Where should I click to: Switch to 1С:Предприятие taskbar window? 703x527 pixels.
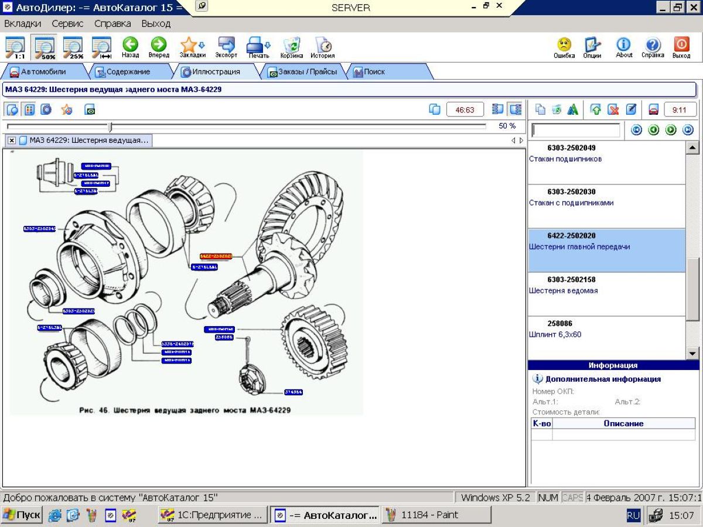click(x=213, y=515)
